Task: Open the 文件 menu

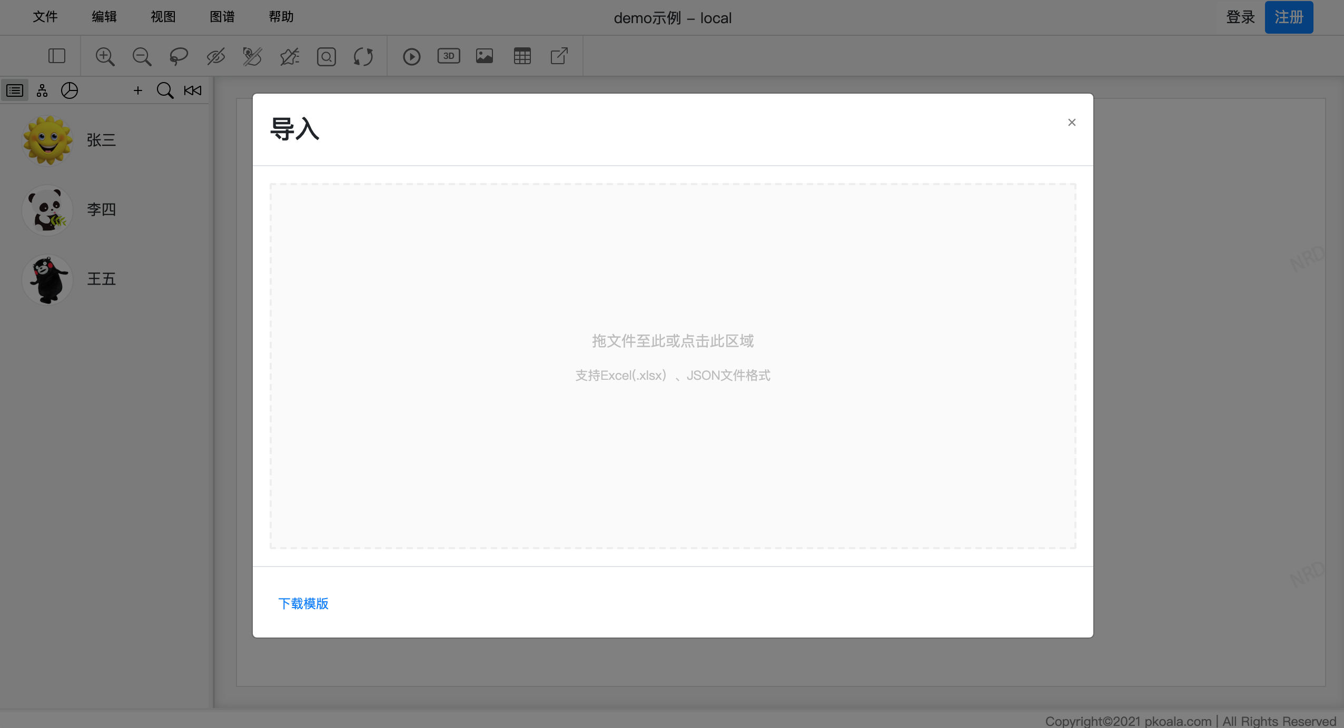Action: 45,17
